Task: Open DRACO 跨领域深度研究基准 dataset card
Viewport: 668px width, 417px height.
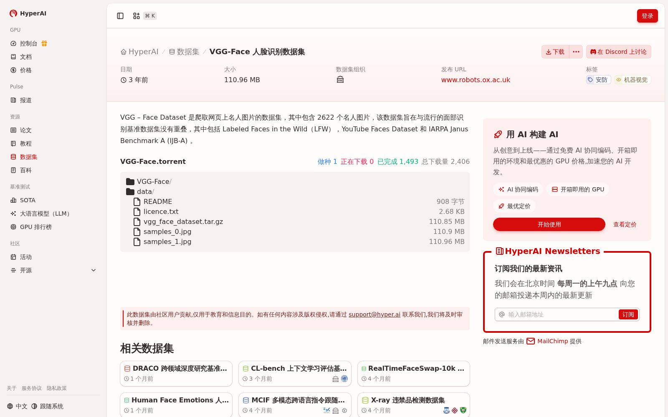Action: [x=176, y=374]
